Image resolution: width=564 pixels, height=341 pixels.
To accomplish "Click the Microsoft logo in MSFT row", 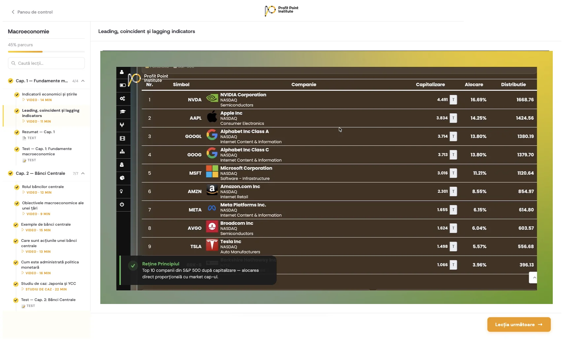I will (x=212, y=171).
